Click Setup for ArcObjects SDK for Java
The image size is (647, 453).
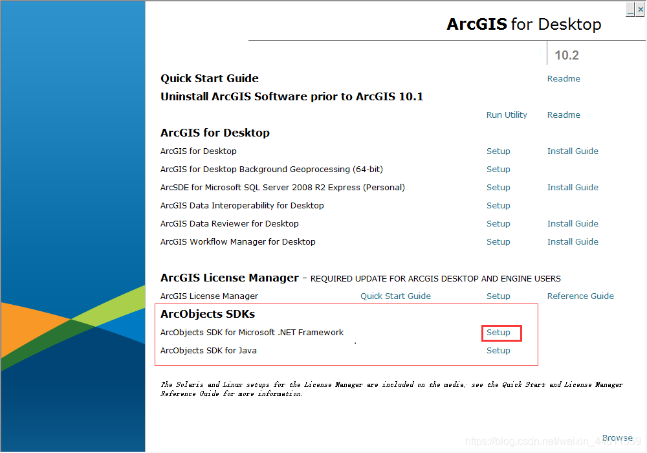tap(498, 350)
